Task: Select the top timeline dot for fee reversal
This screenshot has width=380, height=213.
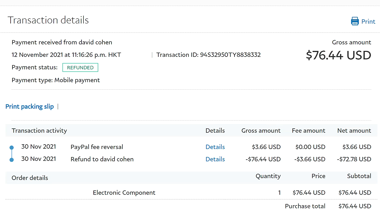Action: click(x=12, y=147)
